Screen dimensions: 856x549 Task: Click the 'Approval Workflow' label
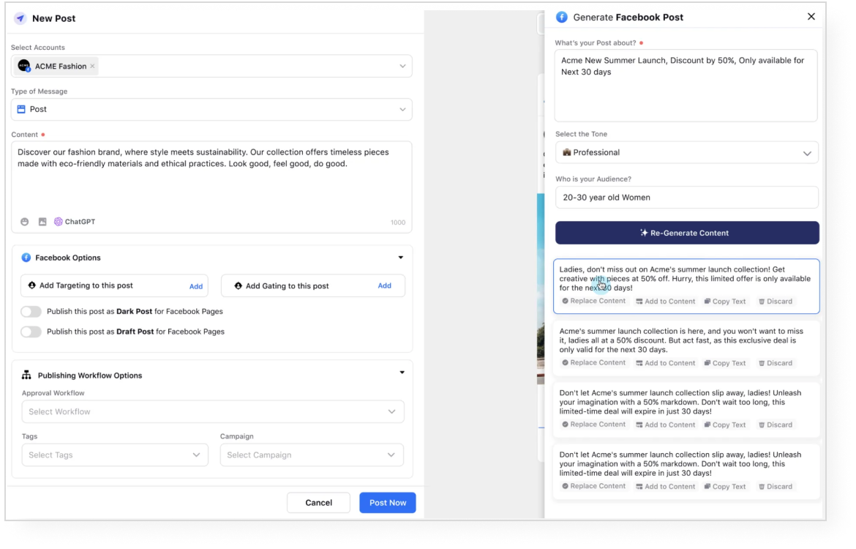tap(53, 393)
